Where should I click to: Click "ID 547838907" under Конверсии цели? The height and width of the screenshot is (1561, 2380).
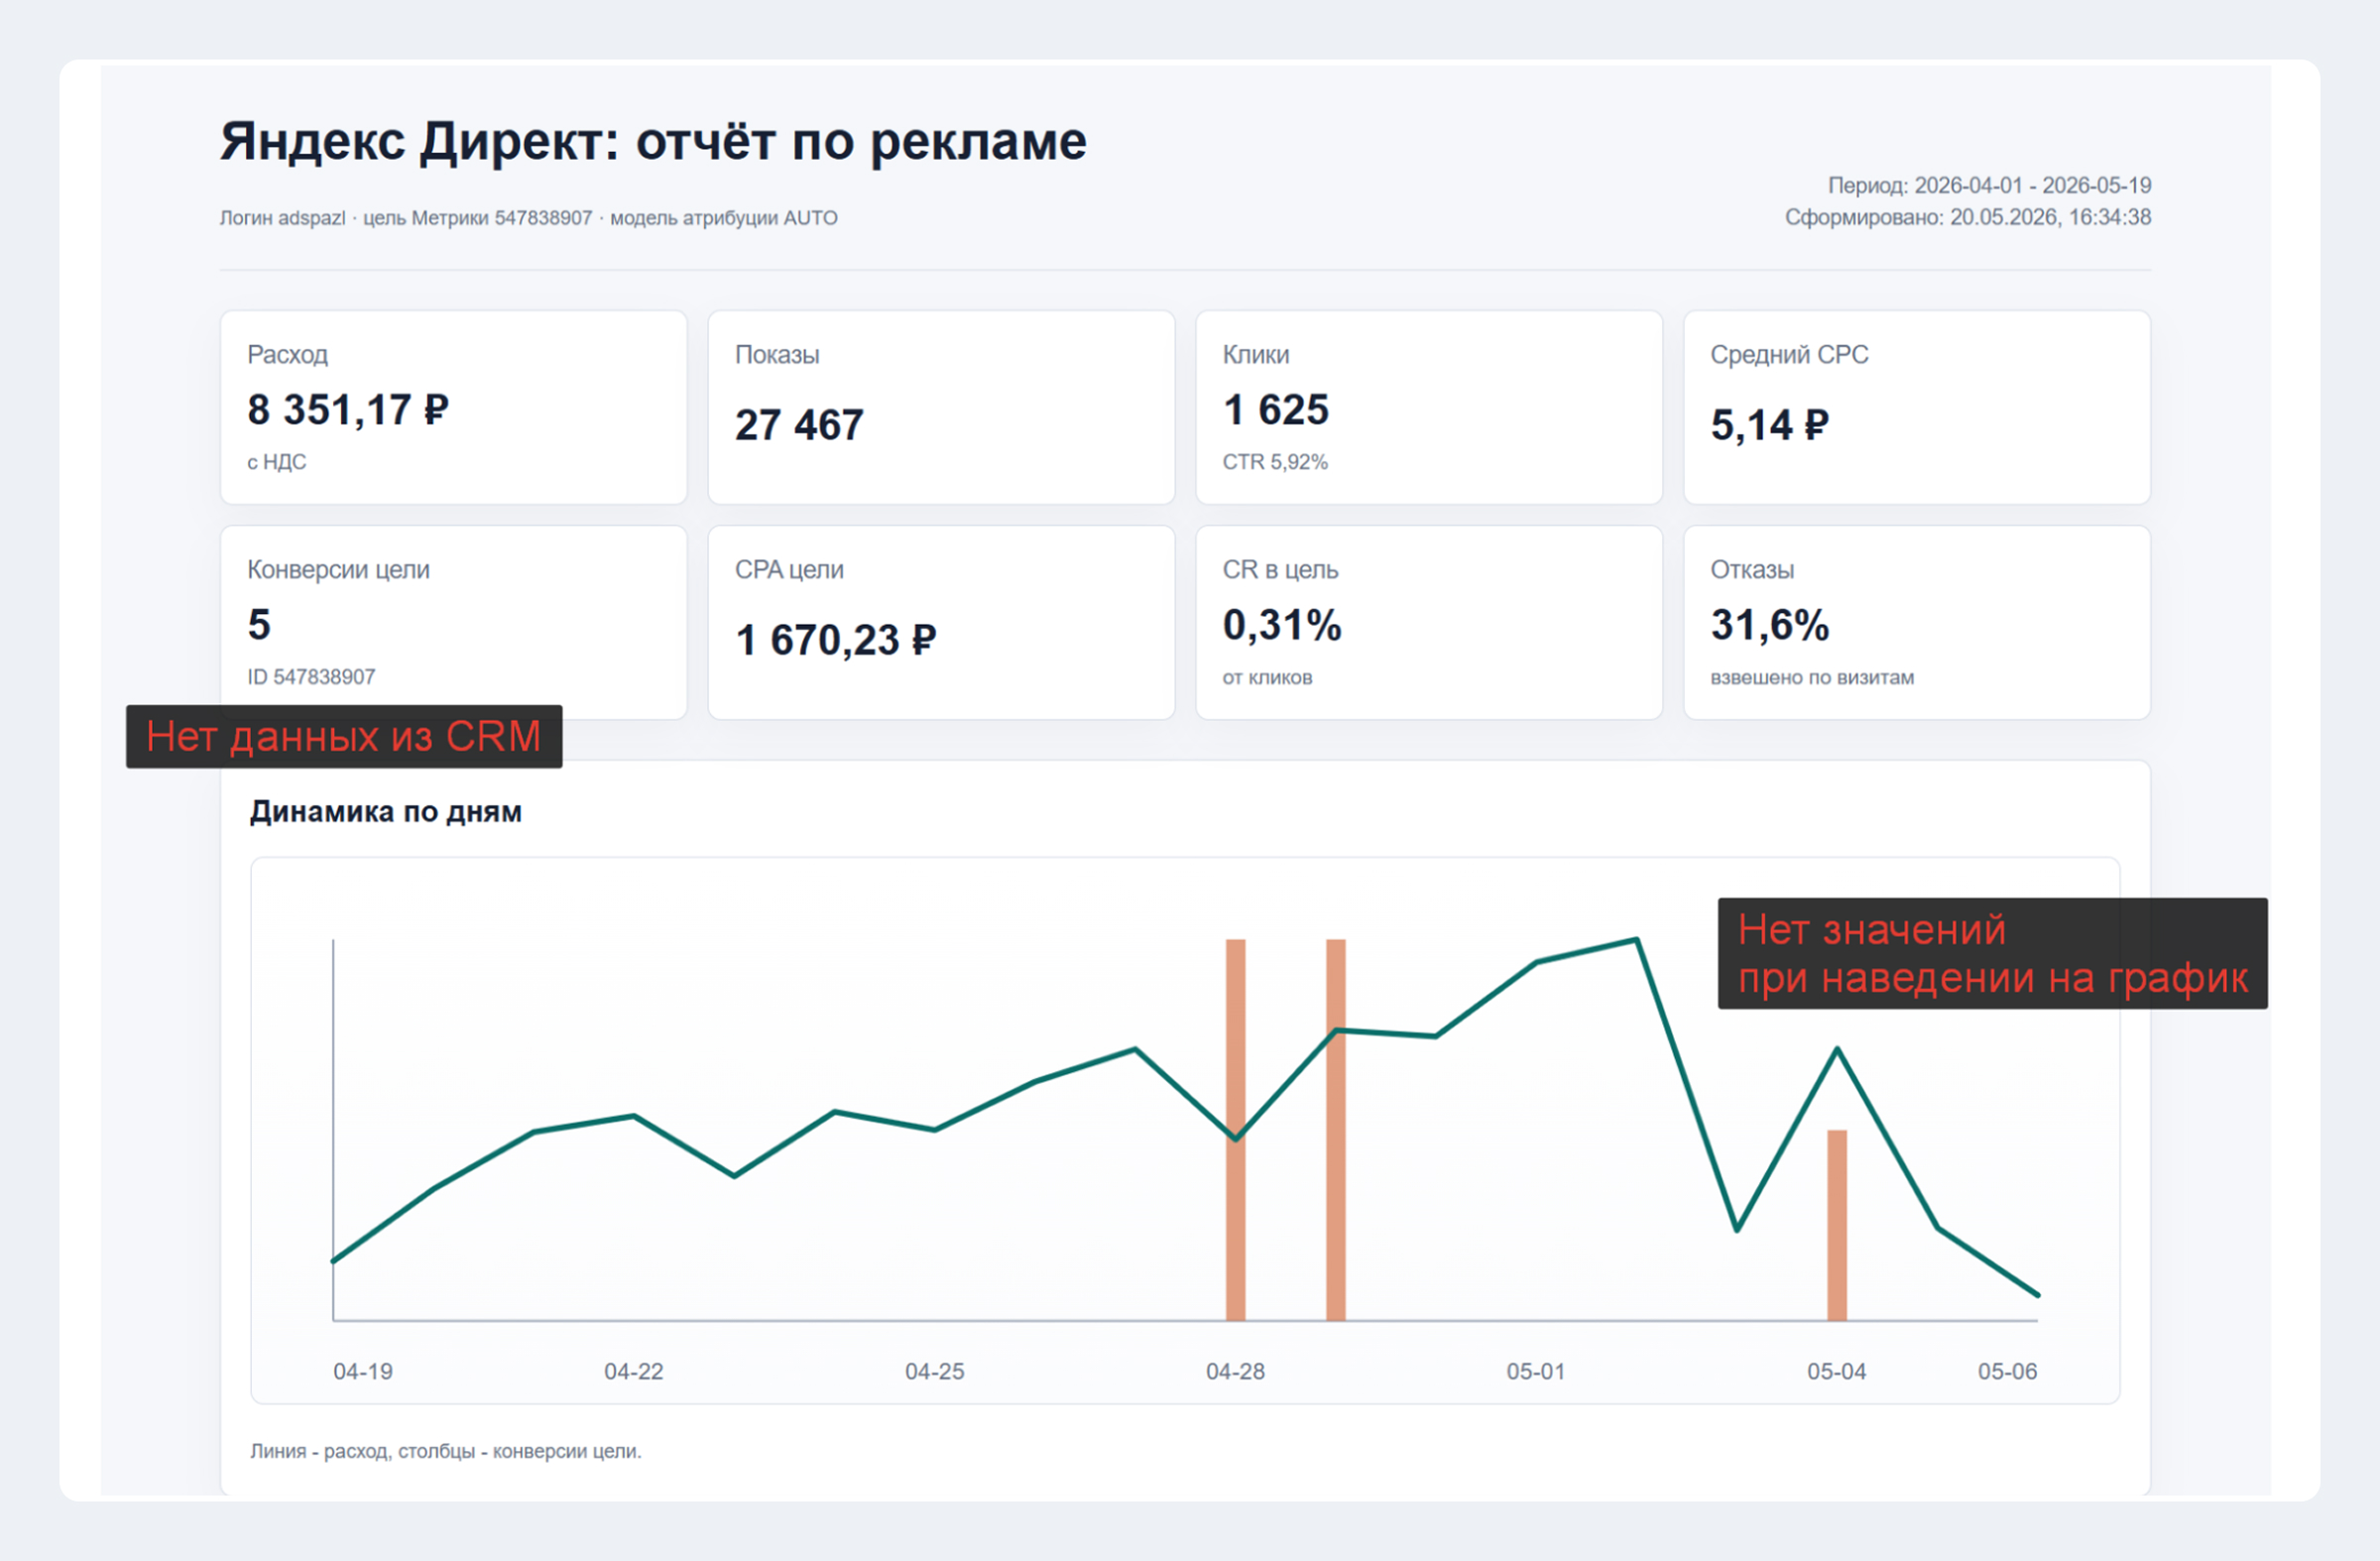click(311, 677)
